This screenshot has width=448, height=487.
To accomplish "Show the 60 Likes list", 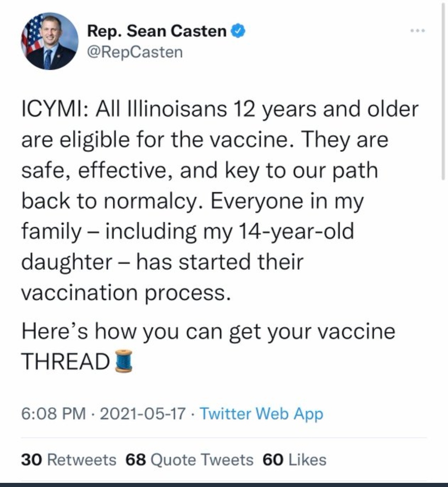I will click(294, 460).
